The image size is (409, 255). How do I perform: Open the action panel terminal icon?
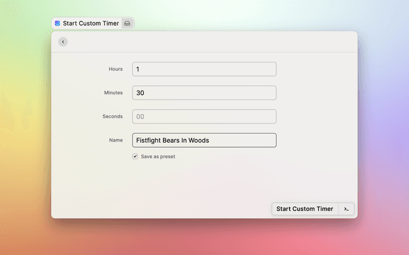(x=346, y=209)
